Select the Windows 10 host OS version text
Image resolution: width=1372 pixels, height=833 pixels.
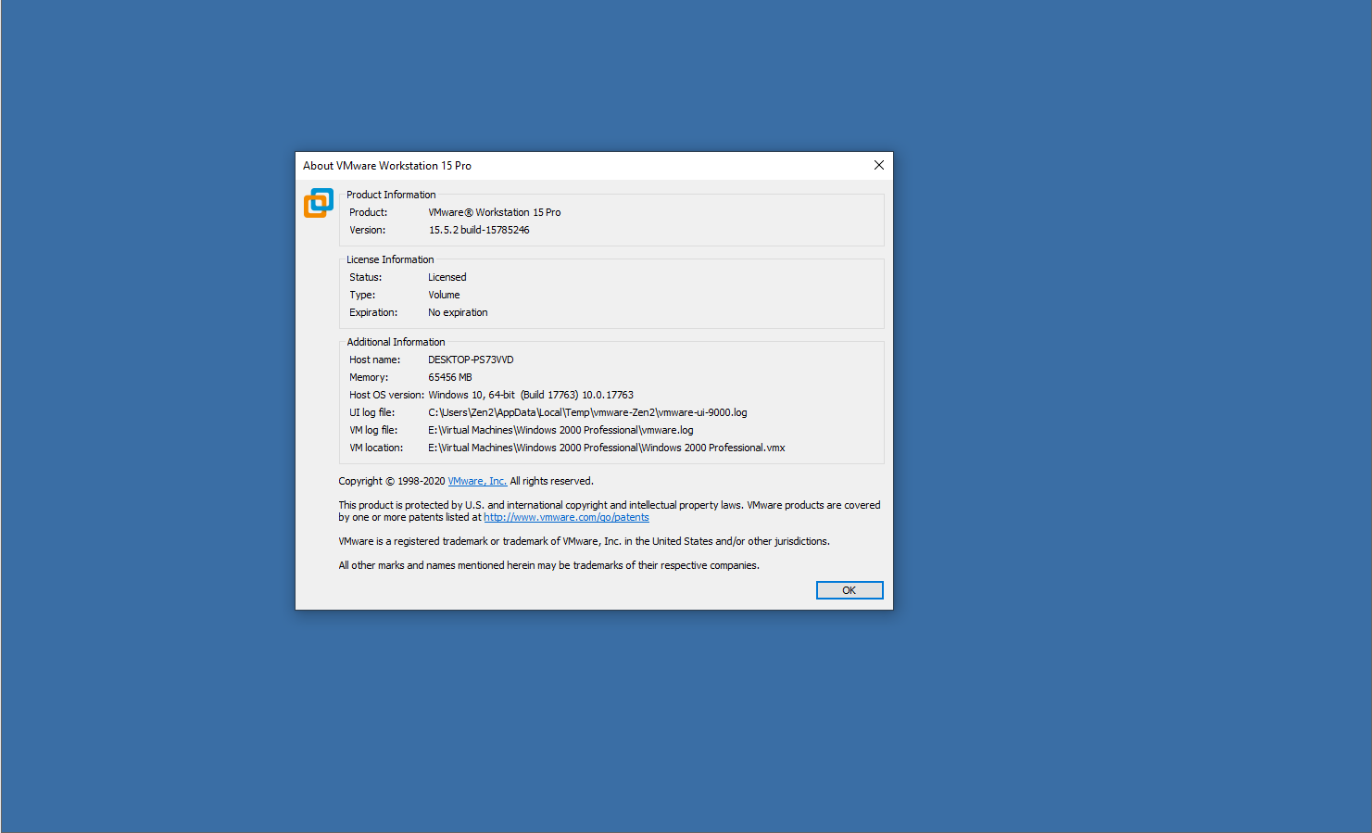(x=530, y=394)
